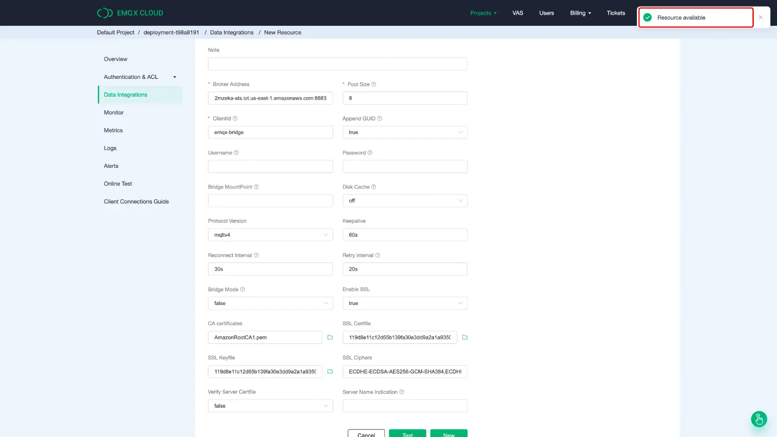
Task: Open folder icon beside SSL Keyfile field
Action: (x=330, y=371)
